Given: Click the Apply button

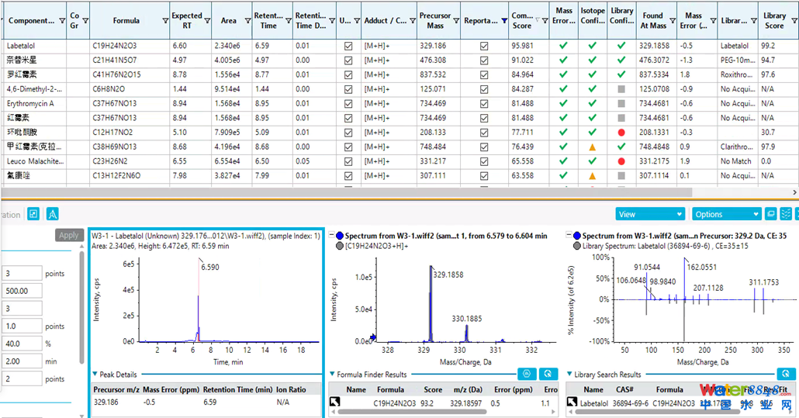Looking at the screenshot, I should 69,235.
